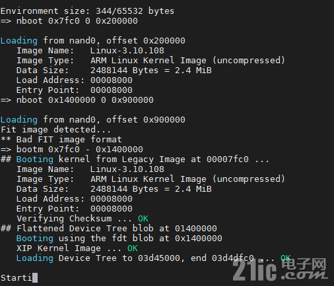This screenshot has height=286, width=334.
Task: Click the second 'Entry Point: 00008000' line
Action: pos(75,209)
